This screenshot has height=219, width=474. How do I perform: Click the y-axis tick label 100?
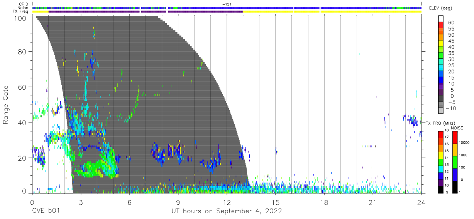tap(20, 18)
